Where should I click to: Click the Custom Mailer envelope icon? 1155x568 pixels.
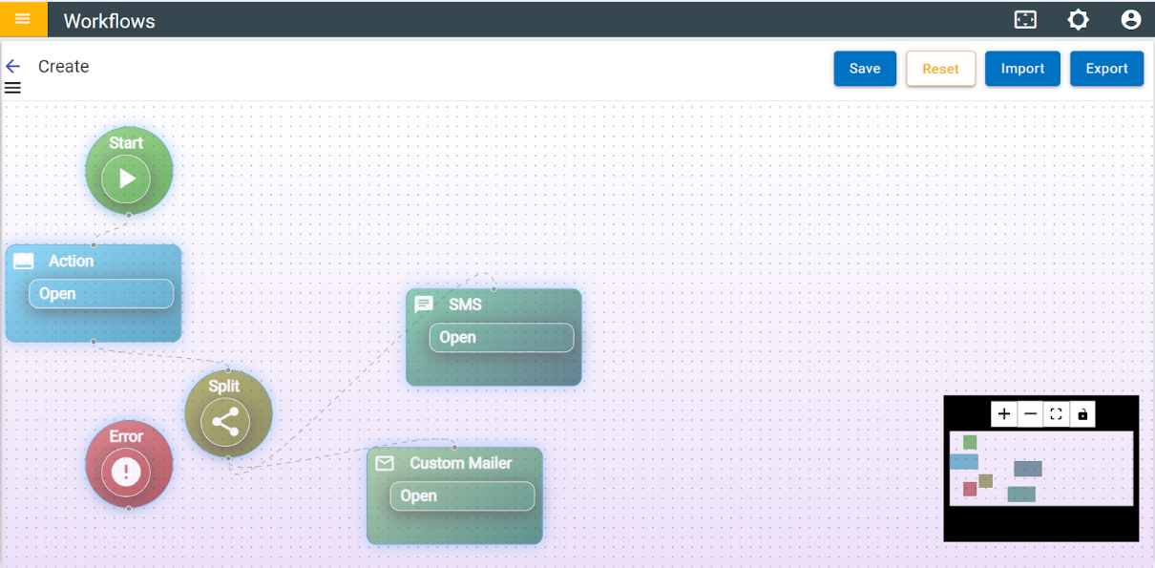pyautogui.click(x=385, y=463)
